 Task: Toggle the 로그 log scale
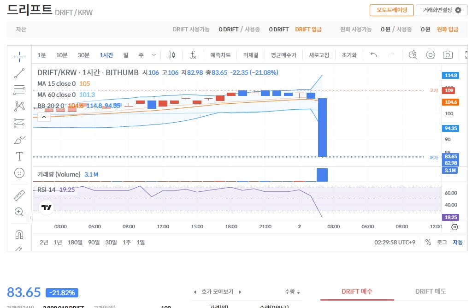[x=442, y=242]
